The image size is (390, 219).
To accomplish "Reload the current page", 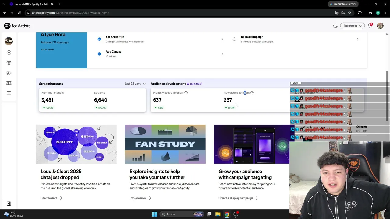I will coord(19,13).
